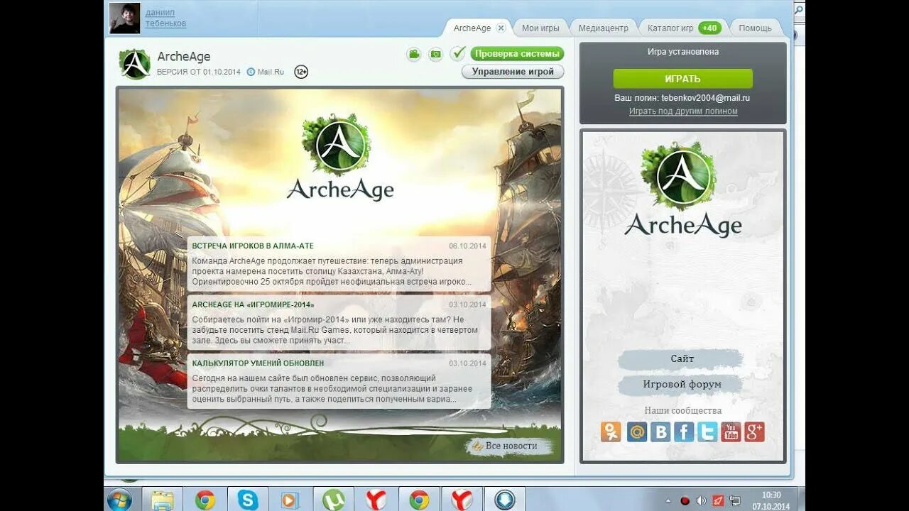909x511 pixels.
Task: Click the screenshot camera icon
Action: [x=435, y=55]
